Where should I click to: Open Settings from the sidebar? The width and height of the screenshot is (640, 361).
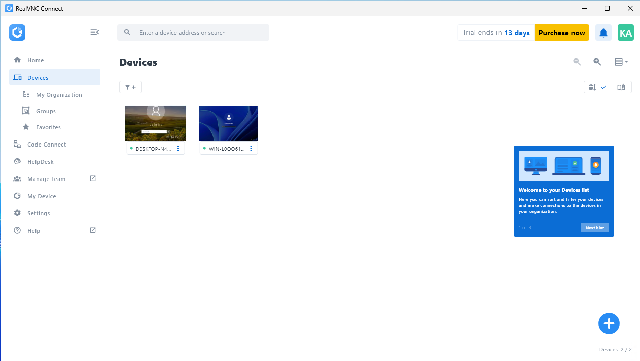coord(40,213)
